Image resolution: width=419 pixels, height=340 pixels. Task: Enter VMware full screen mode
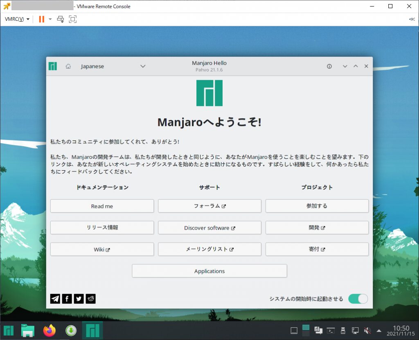click(x=73, y=19)
